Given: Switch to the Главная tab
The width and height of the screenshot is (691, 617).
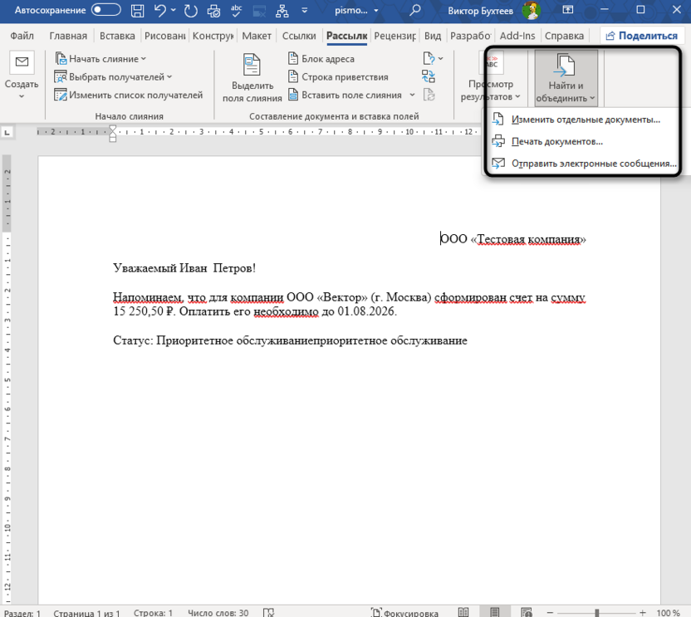Looking at the screenshot, I should click(68, 36).
